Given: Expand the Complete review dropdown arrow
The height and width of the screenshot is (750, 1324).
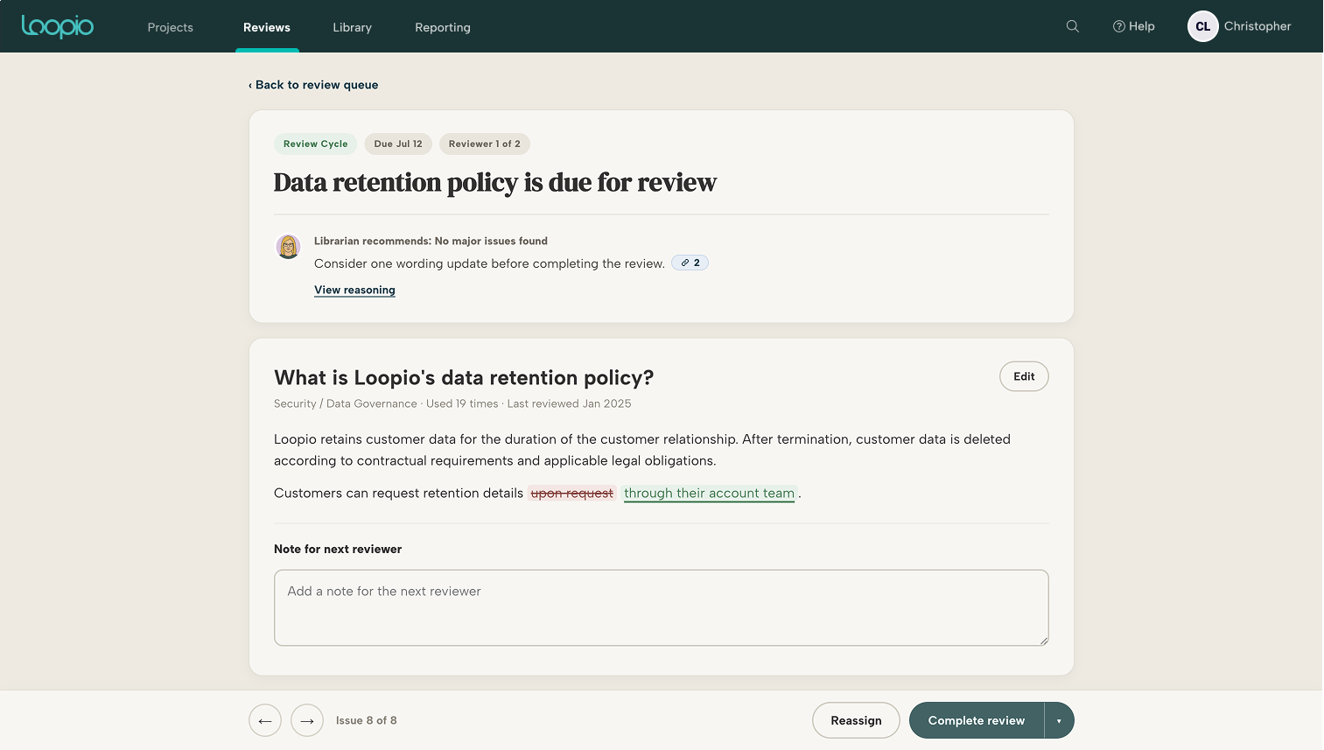Looking at the screenshot, I should pos(1059,720).
